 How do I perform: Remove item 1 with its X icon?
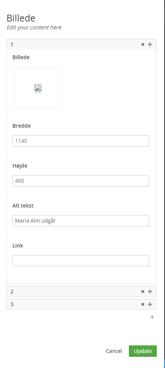143,44
